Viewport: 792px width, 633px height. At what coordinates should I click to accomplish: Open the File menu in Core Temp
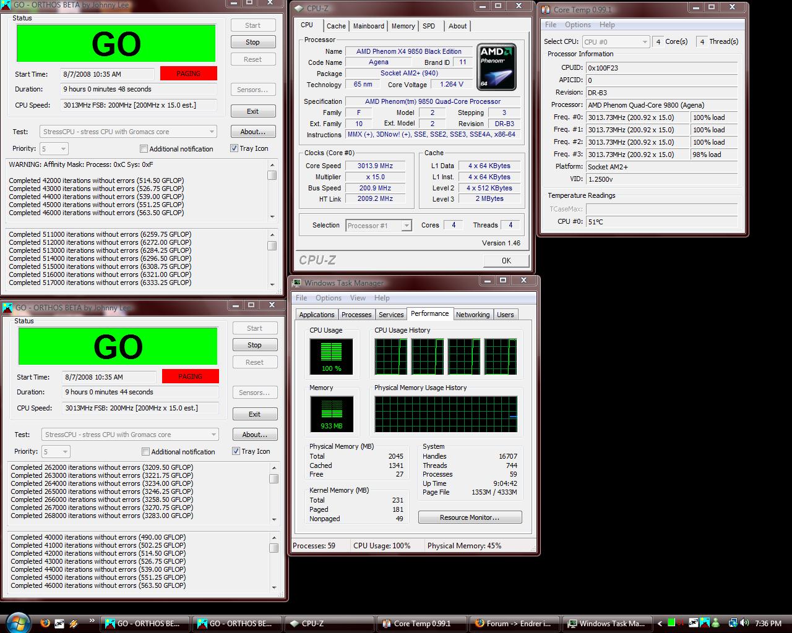(551, 25)
